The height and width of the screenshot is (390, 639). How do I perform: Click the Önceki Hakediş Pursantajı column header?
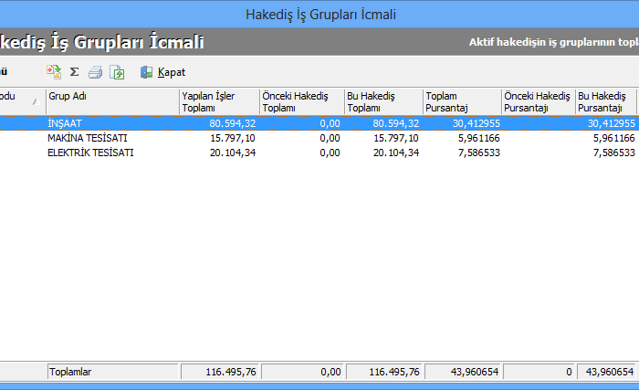(538, 101)
